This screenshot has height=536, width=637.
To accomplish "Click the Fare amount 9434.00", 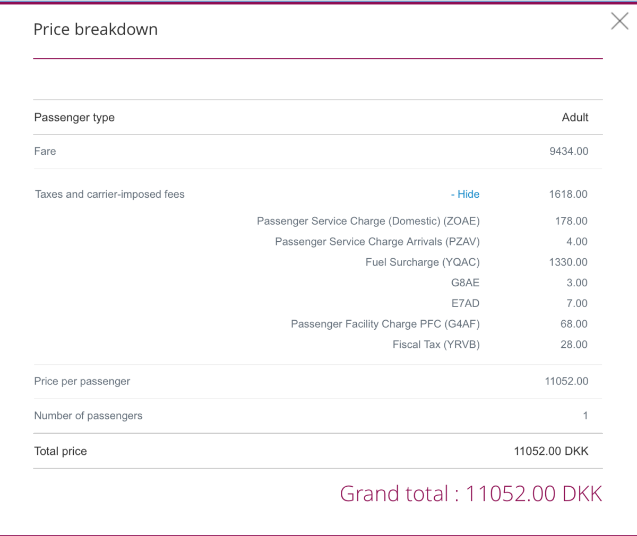I will click(569, 151).
